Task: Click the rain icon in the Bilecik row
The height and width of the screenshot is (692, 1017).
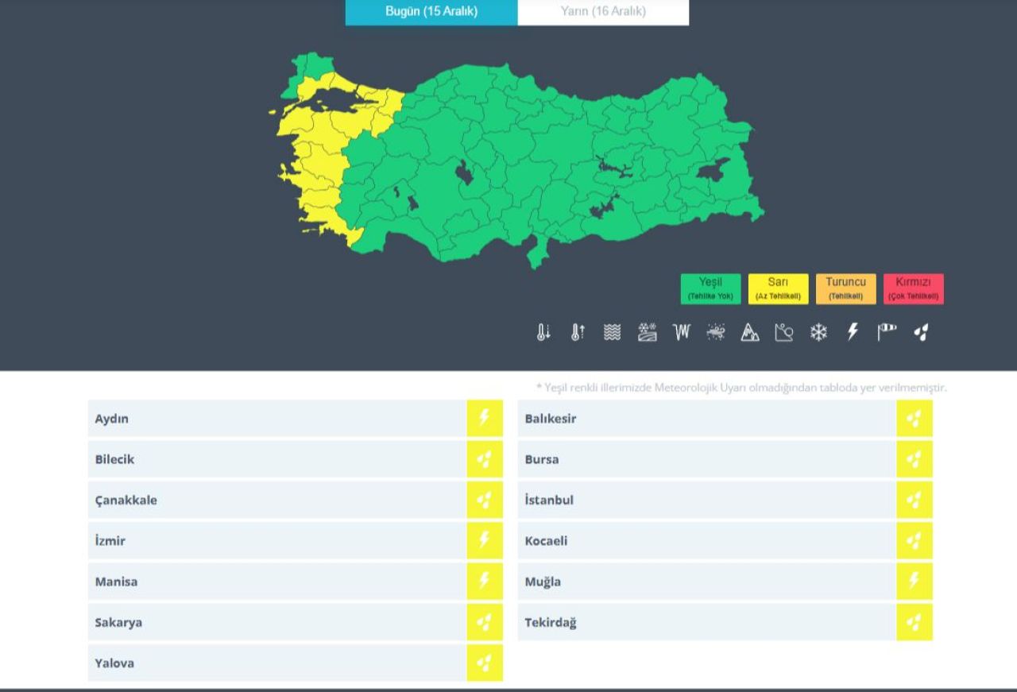Action: (x=485, y=459)
